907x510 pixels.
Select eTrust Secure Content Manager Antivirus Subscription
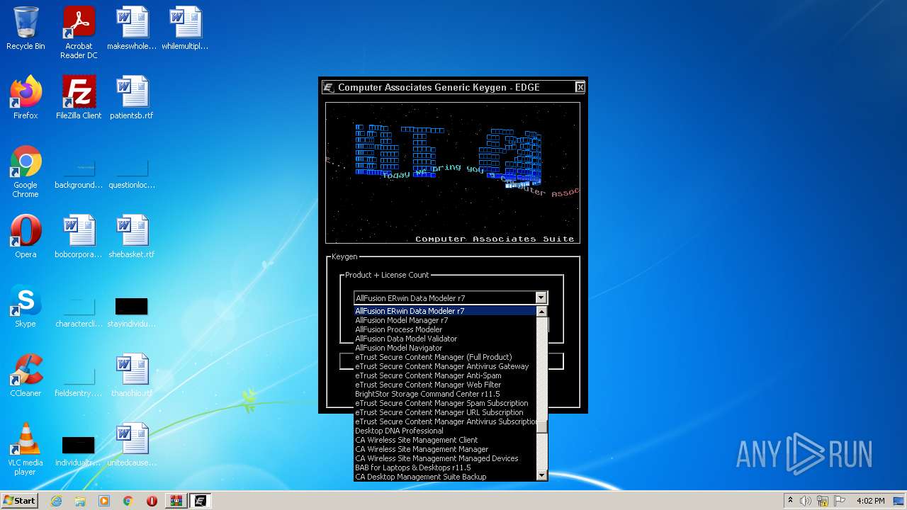tap(445, 421)
